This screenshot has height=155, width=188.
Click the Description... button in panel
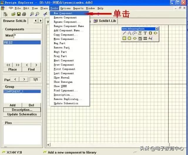[22, 110]
